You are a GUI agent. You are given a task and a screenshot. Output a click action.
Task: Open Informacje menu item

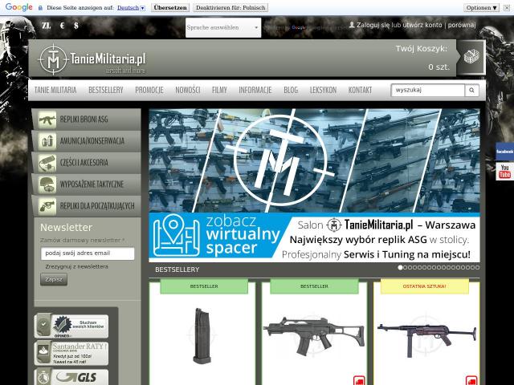click(x=255, y=90)
